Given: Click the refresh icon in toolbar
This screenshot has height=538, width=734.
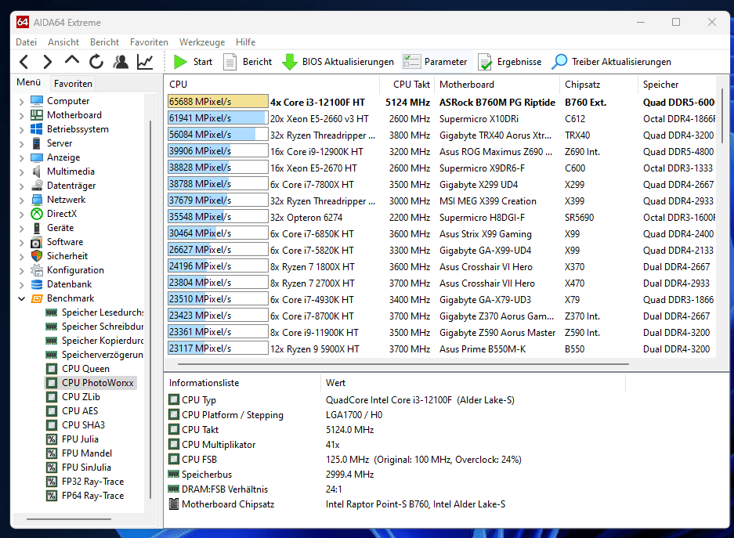Looking at the screenshot, I should (x=96, y=62).
